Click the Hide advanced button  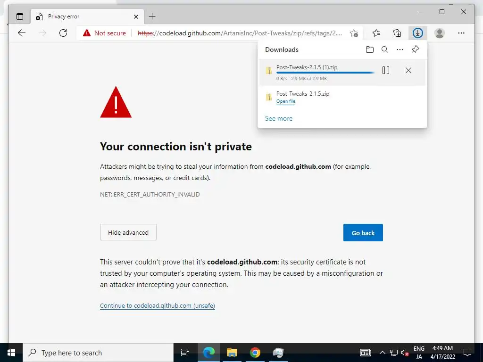pyautogui.click(x=128, y=232)
